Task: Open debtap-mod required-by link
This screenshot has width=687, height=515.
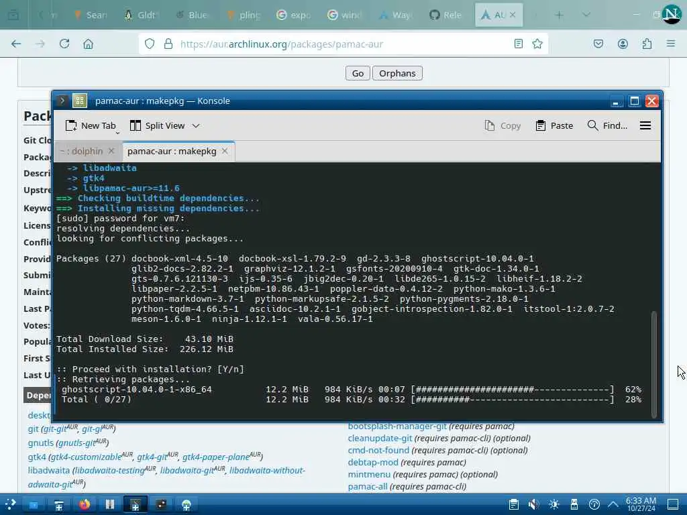Action: coord(373,462)
